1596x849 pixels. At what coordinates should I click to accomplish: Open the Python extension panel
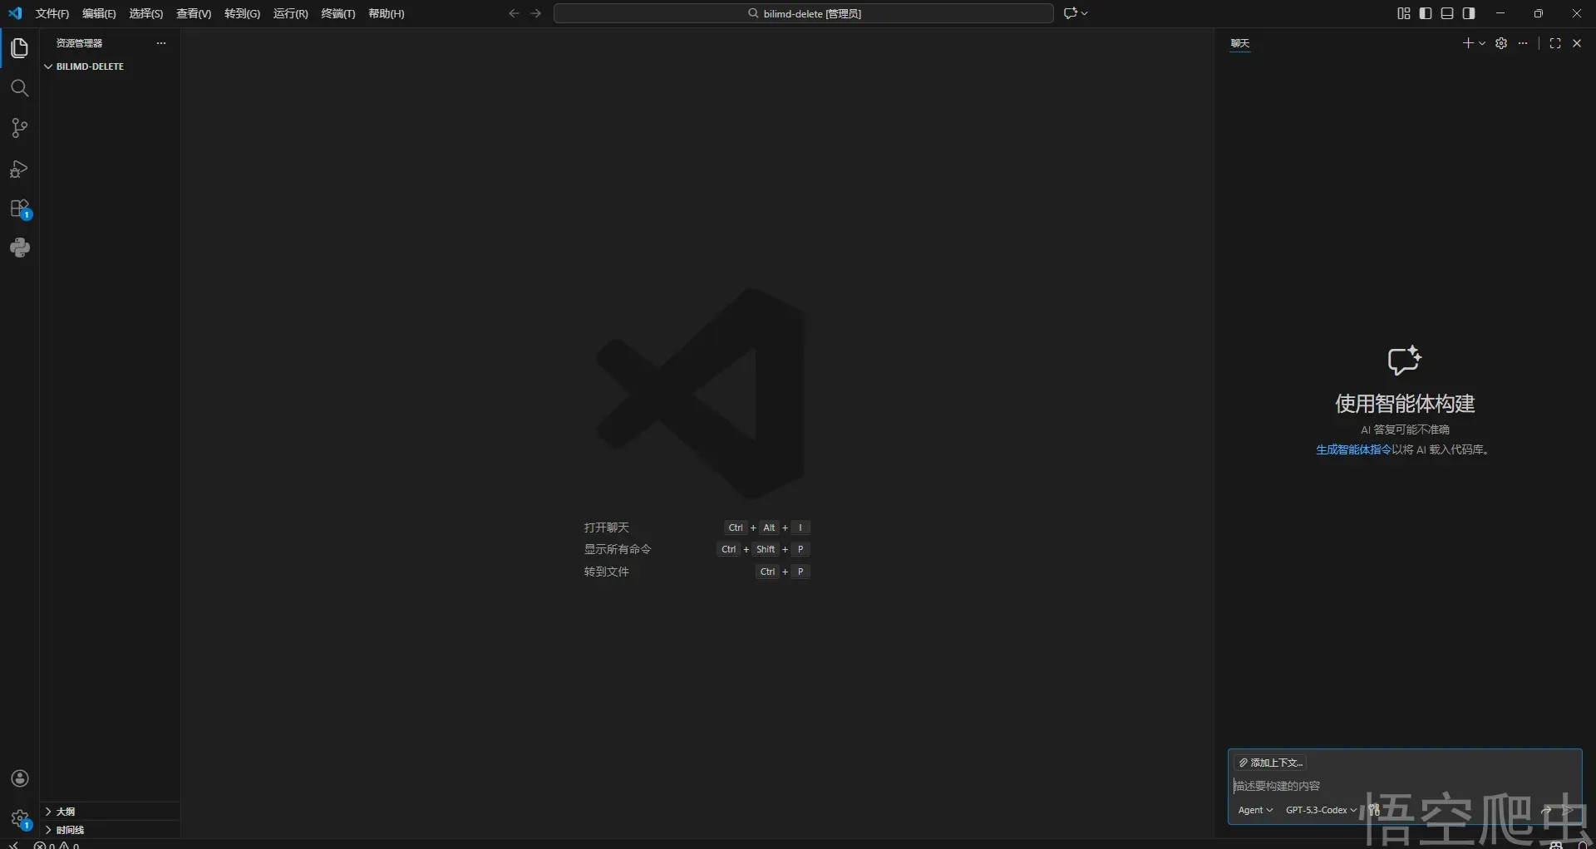click(x=20, y=248)
